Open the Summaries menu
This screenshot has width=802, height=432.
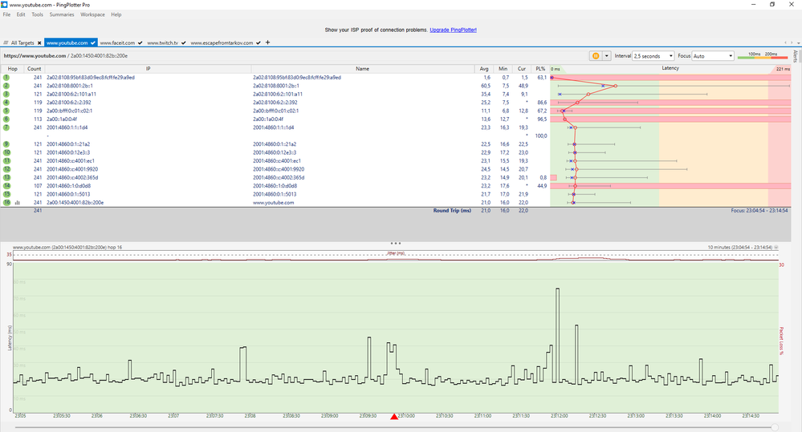click(x=62, y=14)
